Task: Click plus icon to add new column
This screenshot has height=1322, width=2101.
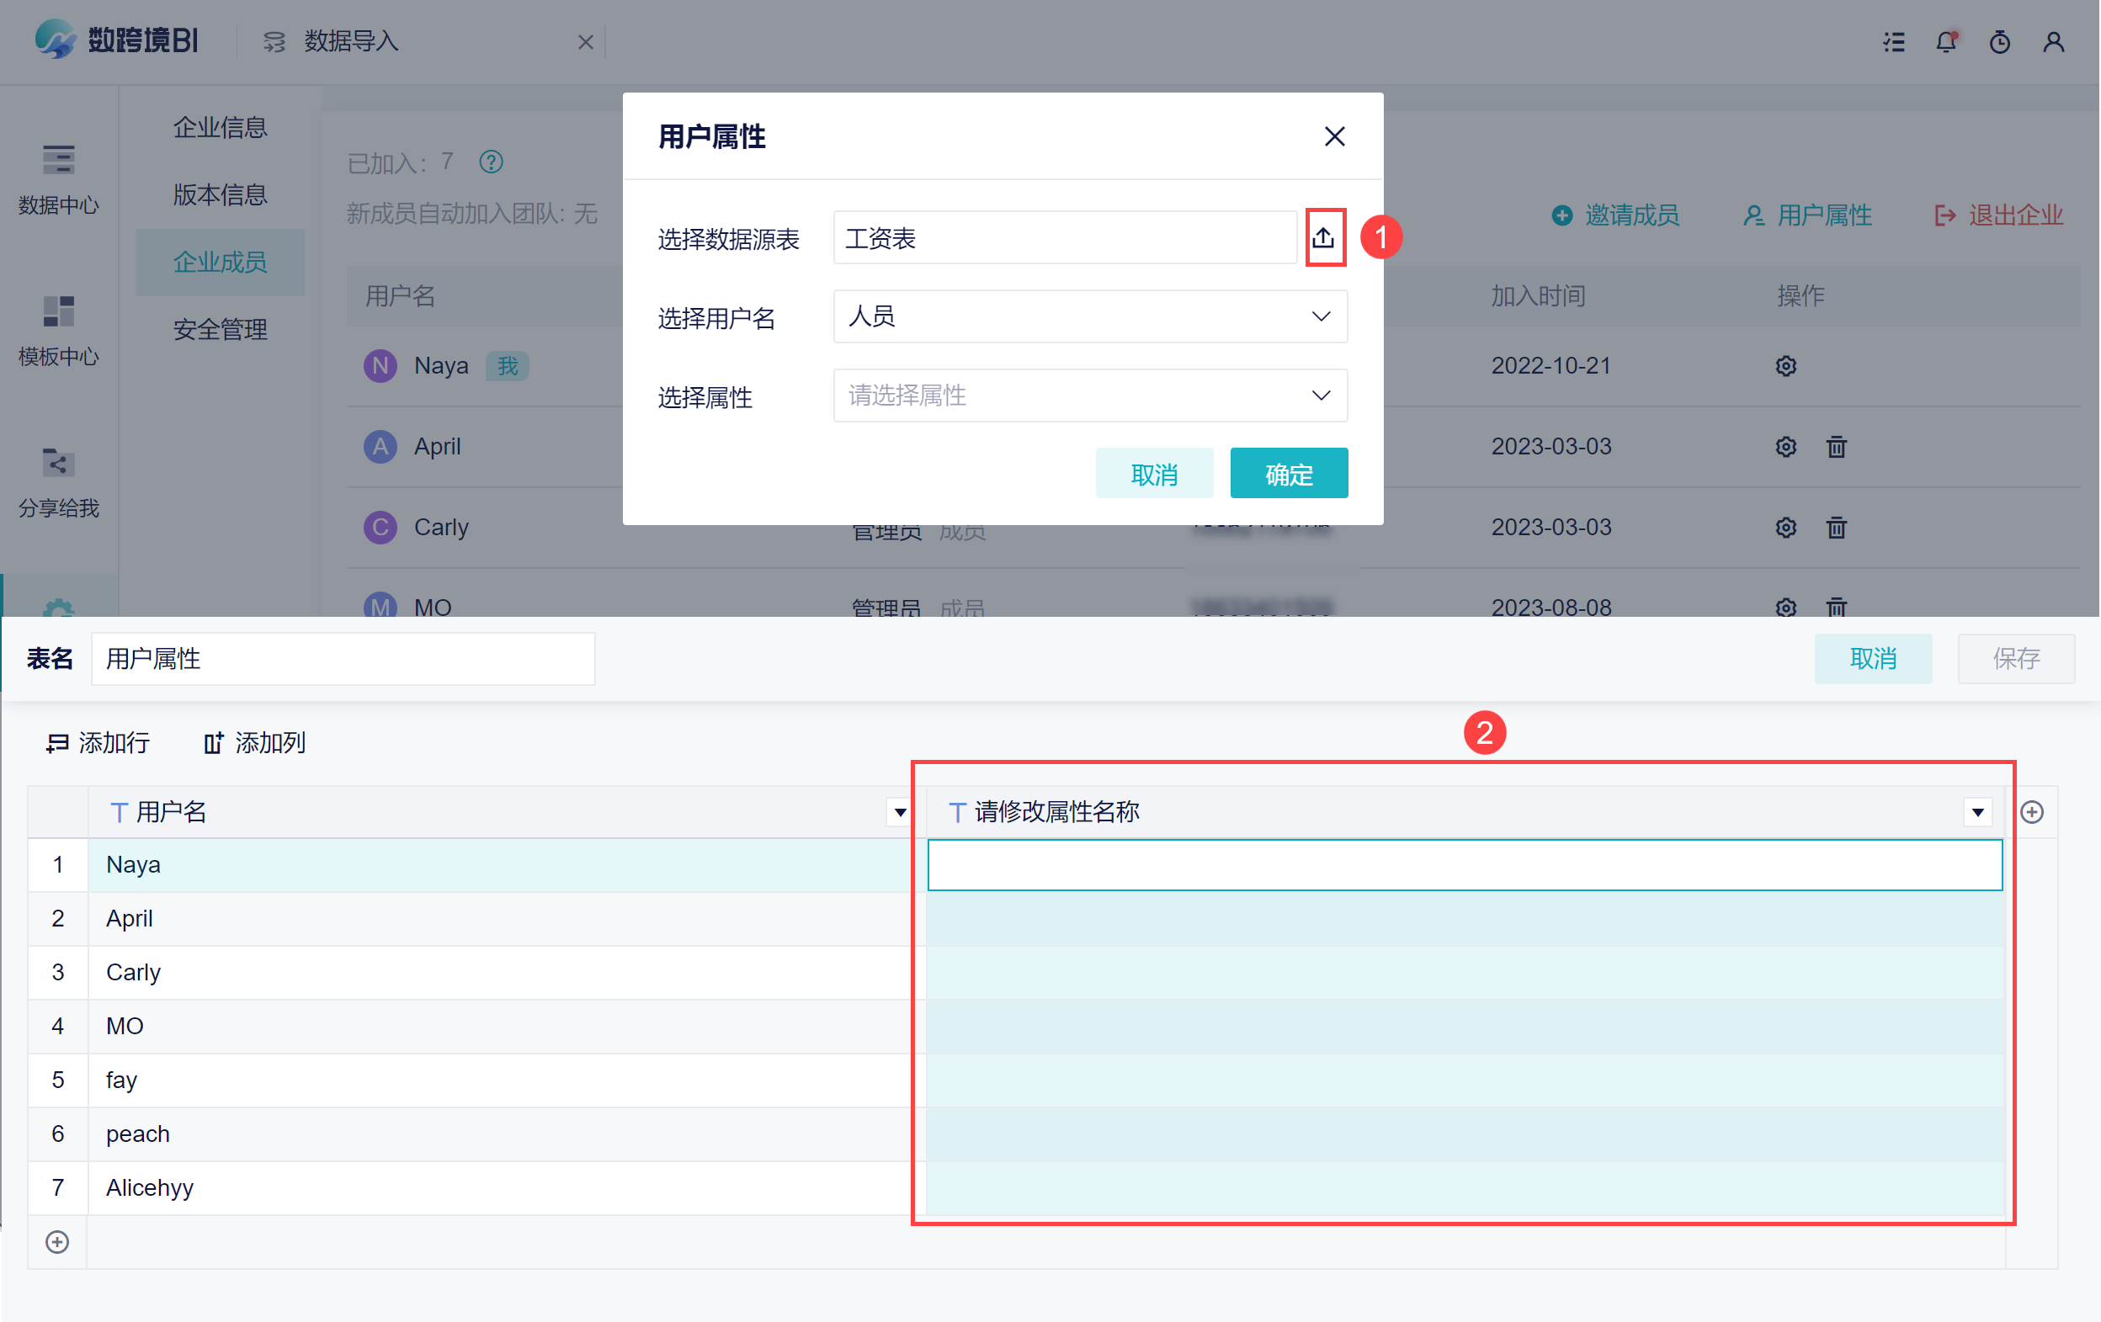Action: (x=2032, y=812)
